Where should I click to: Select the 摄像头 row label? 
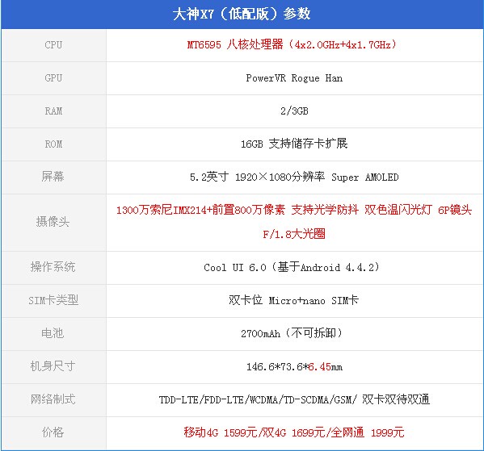(53, 222)
